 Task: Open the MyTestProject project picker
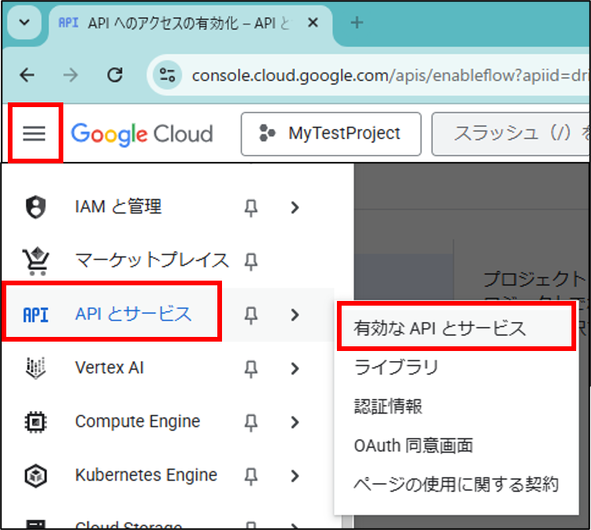[x=331, y=134]
